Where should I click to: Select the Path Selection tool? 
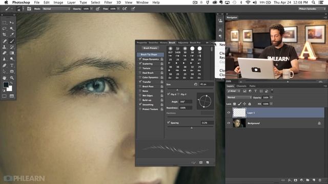4,72
